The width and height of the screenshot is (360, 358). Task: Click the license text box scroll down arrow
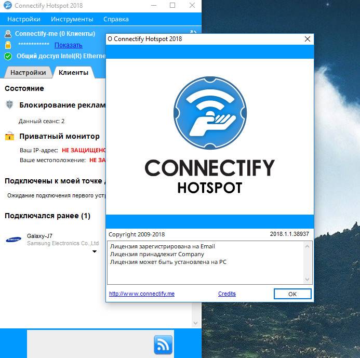coord(307,279)
